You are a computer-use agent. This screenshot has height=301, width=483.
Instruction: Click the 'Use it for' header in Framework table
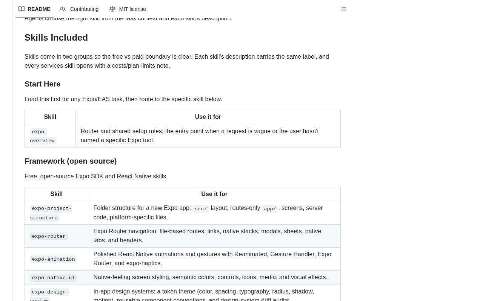point(214,194)
